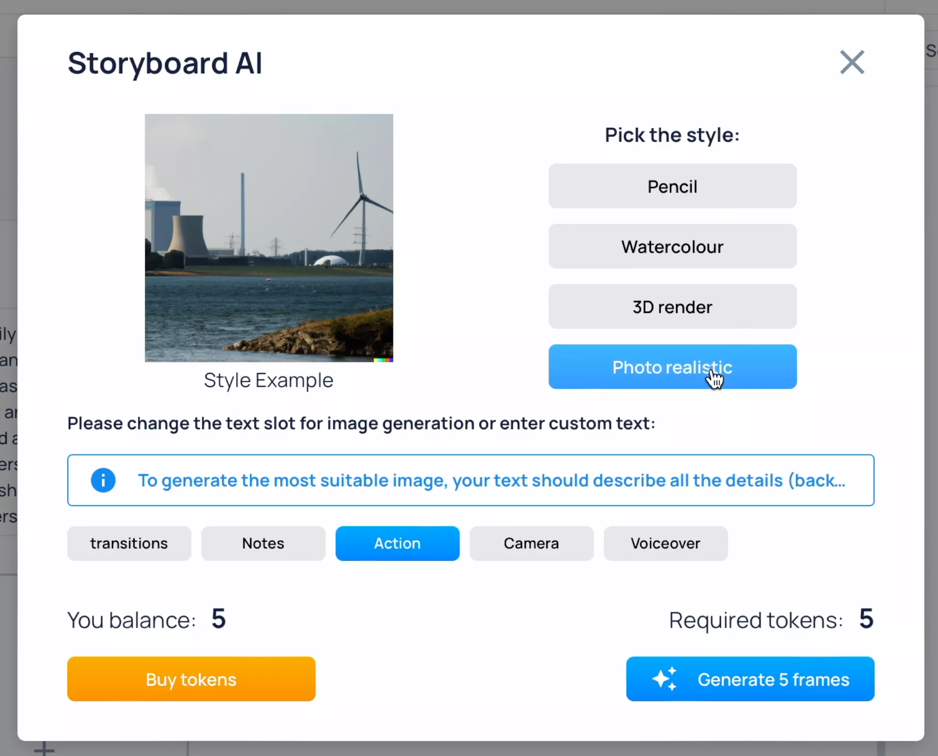
Task: Select the Watercolour style option
Action: point(672,245)
